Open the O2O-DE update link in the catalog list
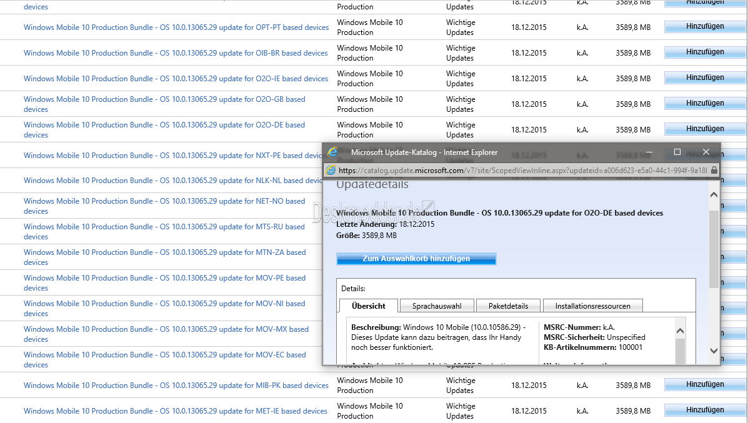The image size is (748, 423). (x=164, y=130)
